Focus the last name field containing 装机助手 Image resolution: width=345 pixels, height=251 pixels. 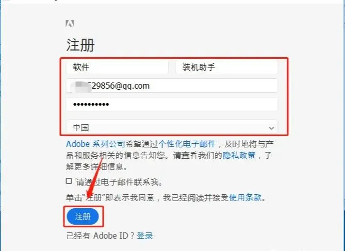pyautogui.click(x=226, y=68)
